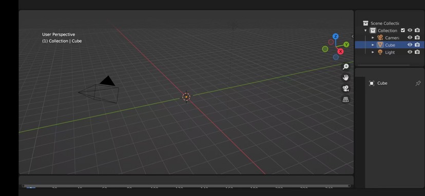Click the Collection box icon in outliner
This screenshot has width=425, height=196.
pos(373,30)
